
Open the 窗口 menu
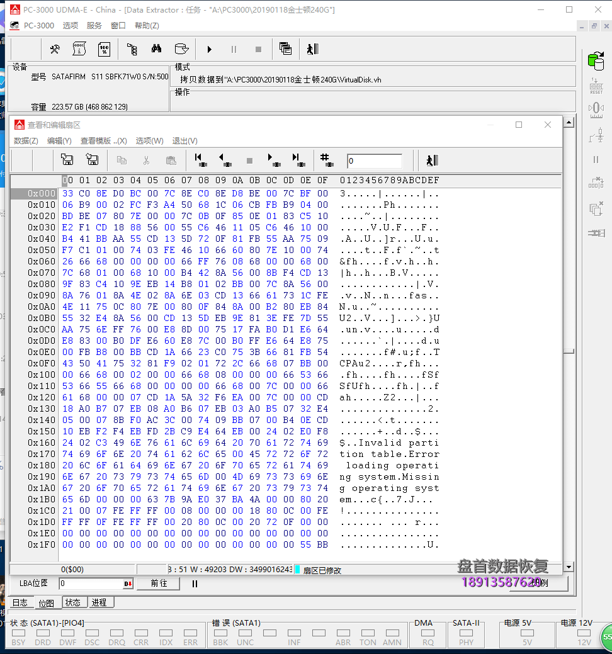pos(118,25)
